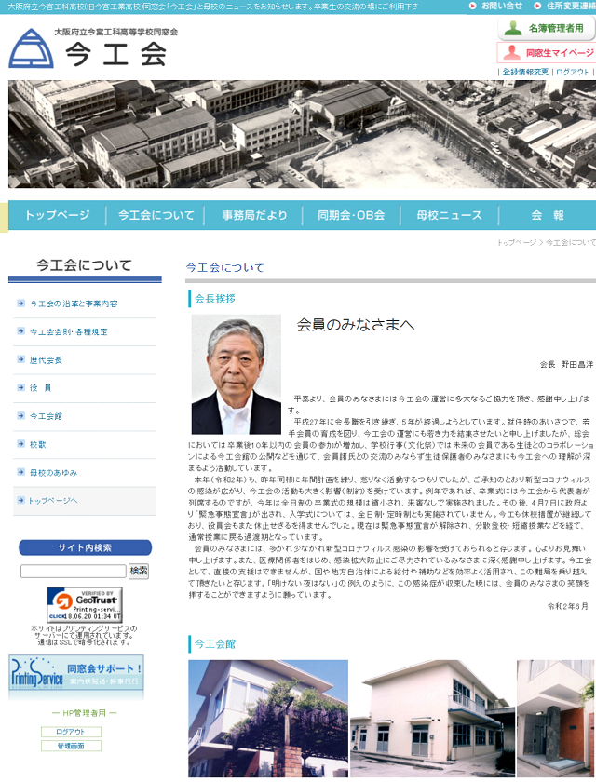Open 事務局だより from the navigation bar
596x782 pixels.
point(254,215)
